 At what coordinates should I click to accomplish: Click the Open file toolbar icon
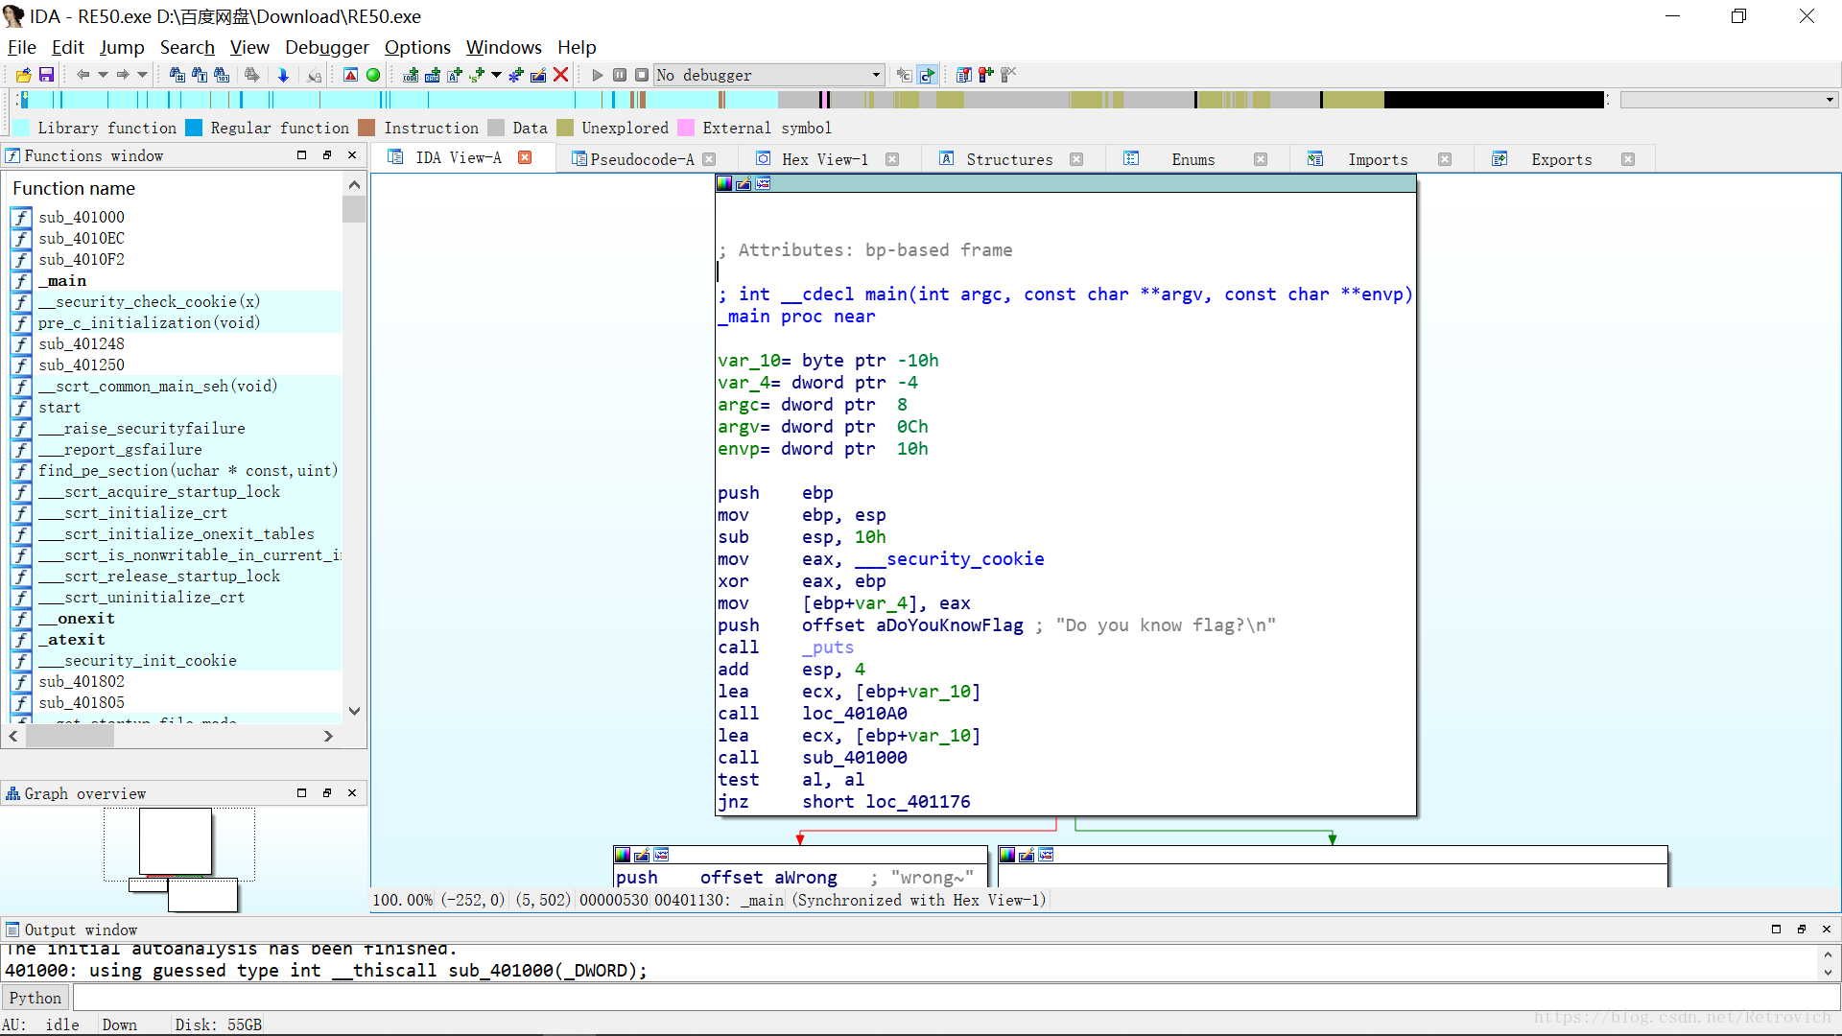click(x=24, y=75)
